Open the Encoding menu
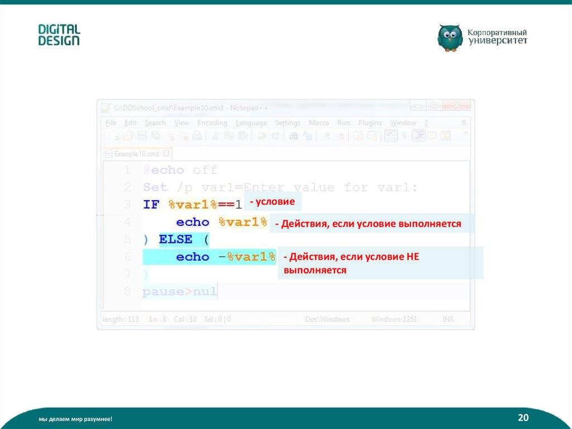 click(x=212, y=123)
